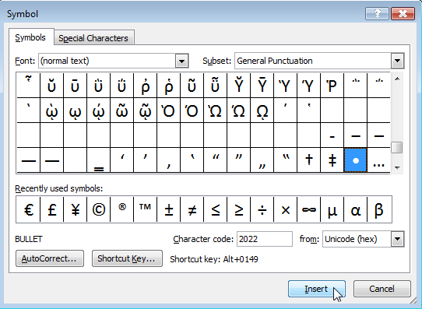Select the capital P with rough breathing
Image resolution: width=422 pixels, height=309 pixels.
[332, 86]
